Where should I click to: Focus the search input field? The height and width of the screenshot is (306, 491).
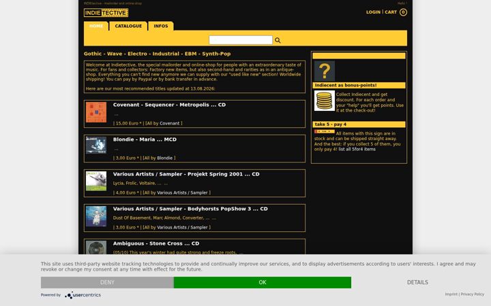241,40
